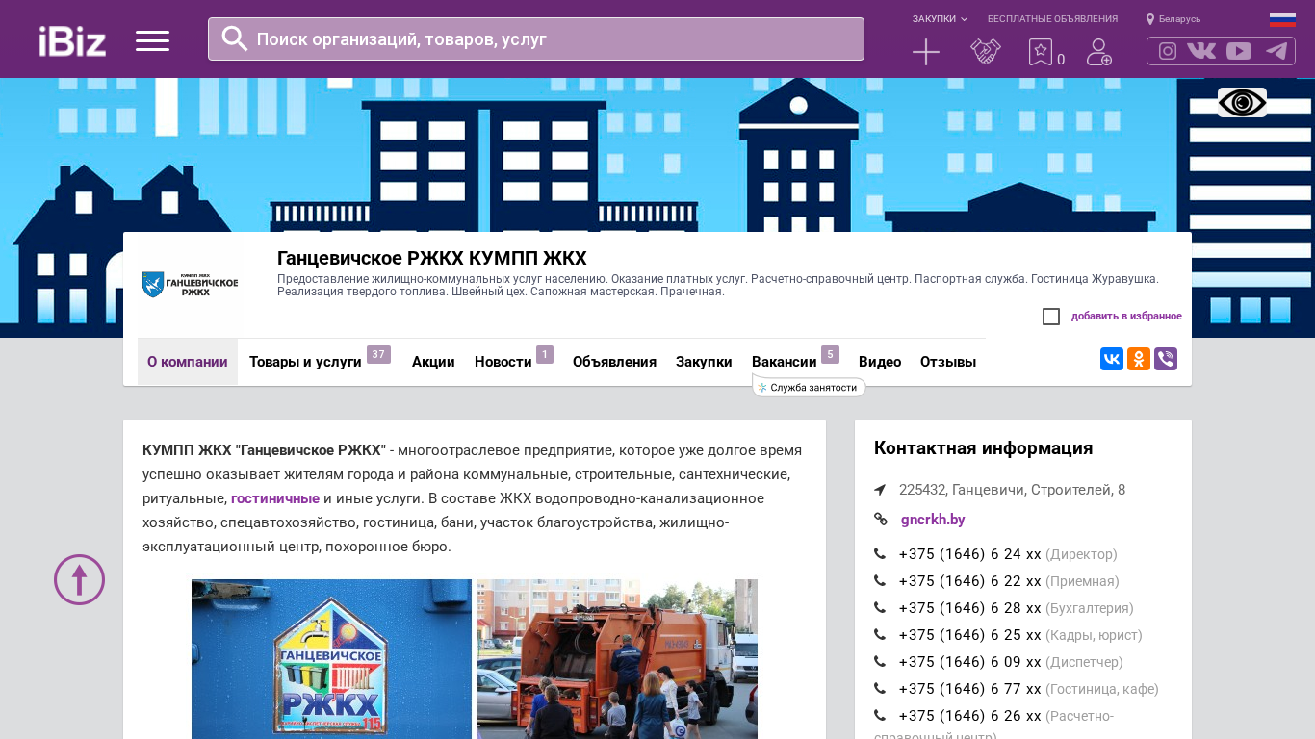Click the location pin icon near Беларусь
Viewport: 1315px width, 739px height.
(x=1150, y=19)
